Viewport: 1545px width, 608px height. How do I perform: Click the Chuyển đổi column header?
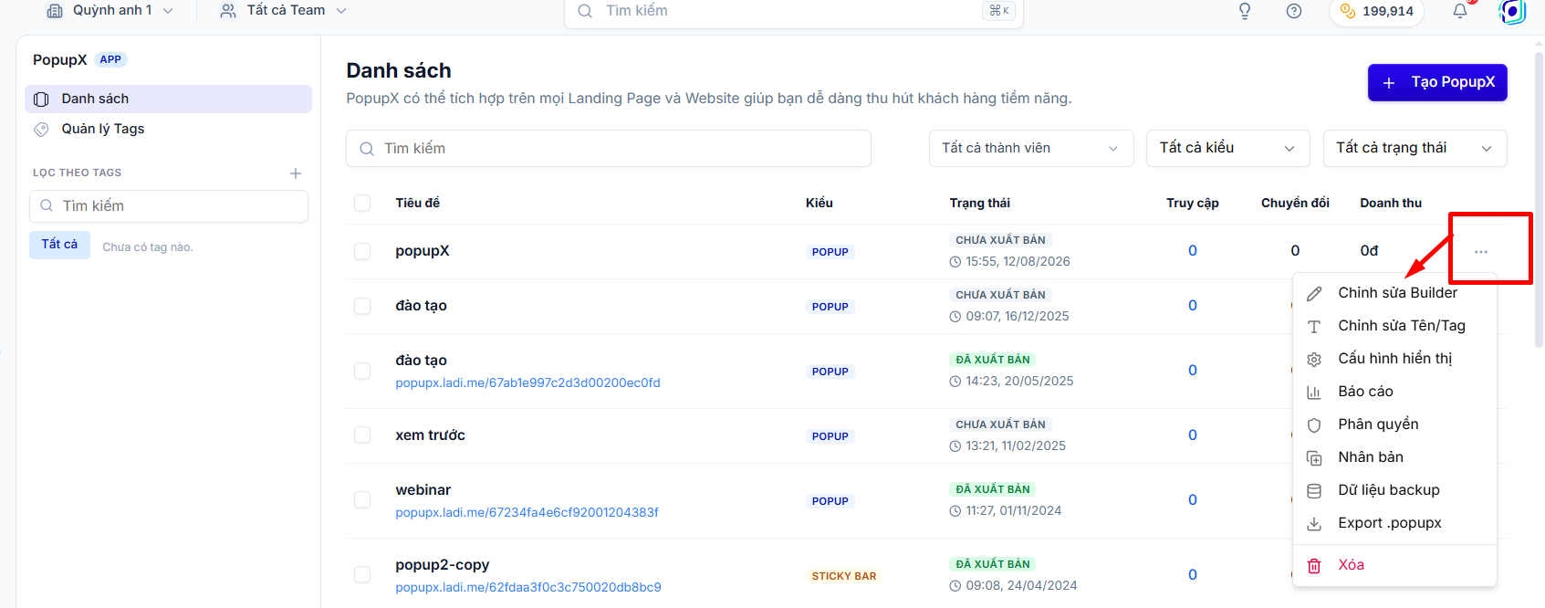(x=1295, y=203)
